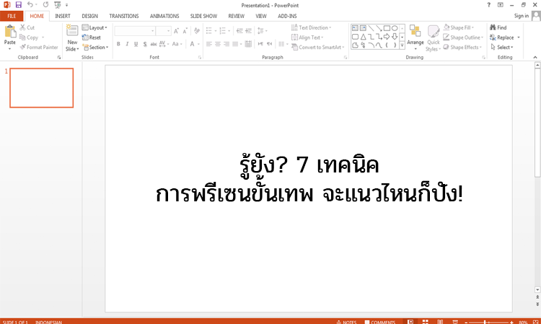
Task: Center the paragraph text
Action: 218,44
